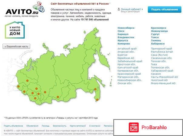Go to Безопасность in the footer

(x=59, y=126)
